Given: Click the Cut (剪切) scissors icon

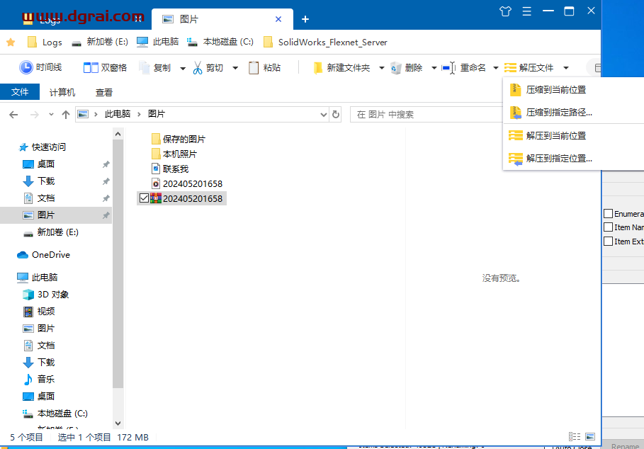Looking at the screenshot, I should tap(198, 68).
